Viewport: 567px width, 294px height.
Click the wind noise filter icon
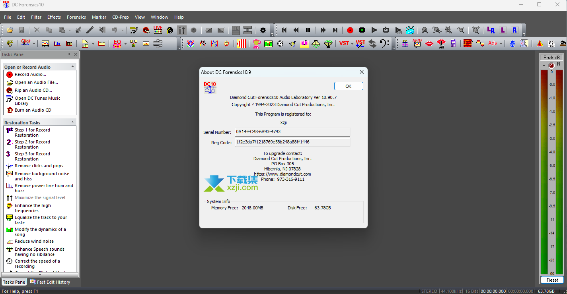click(158, 44)
